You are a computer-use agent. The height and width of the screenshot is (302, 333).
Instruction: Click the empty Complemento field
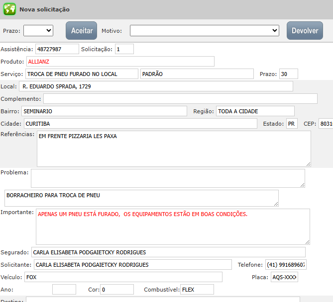tap(180, 99)
